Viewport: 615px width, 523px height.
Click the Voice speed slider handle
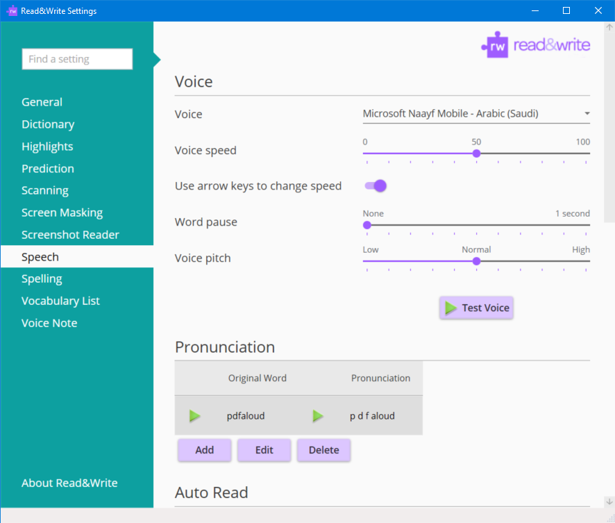click(476, 153)
